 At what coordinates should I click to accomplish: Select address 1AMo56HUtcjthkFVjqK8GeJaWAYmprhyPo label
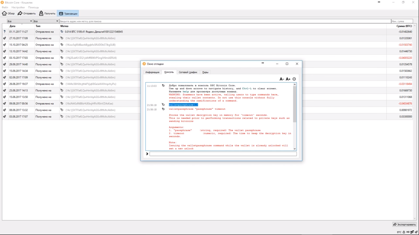click(91, 84)
